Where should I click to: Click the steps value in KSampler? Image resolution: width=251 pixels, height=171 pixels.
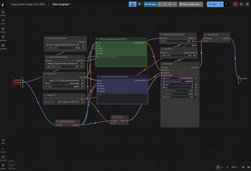[x=180, y=84]
